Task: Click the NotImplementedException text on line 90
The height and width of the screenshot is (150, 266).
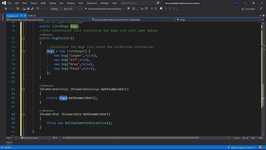Action: pyautogui.click(x=86, y=123)
